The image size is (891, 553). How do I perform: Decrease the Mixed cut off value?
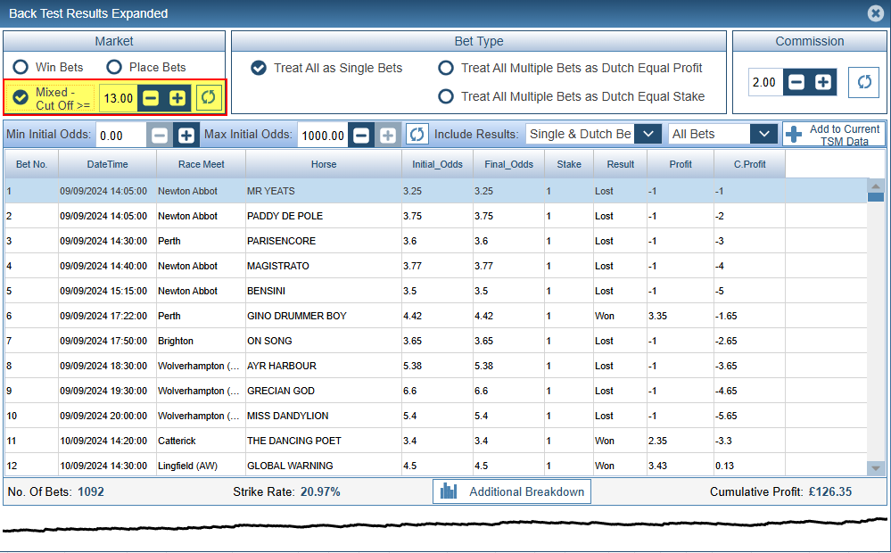click(152, 97)
